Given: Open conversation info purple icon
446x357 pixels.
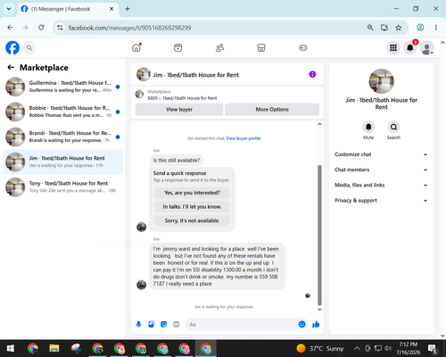Looking at the screenshot, I should (312, 74).
